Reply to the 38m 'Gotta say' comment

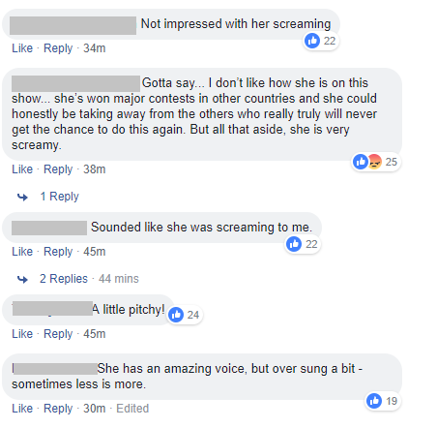(58, 169)
